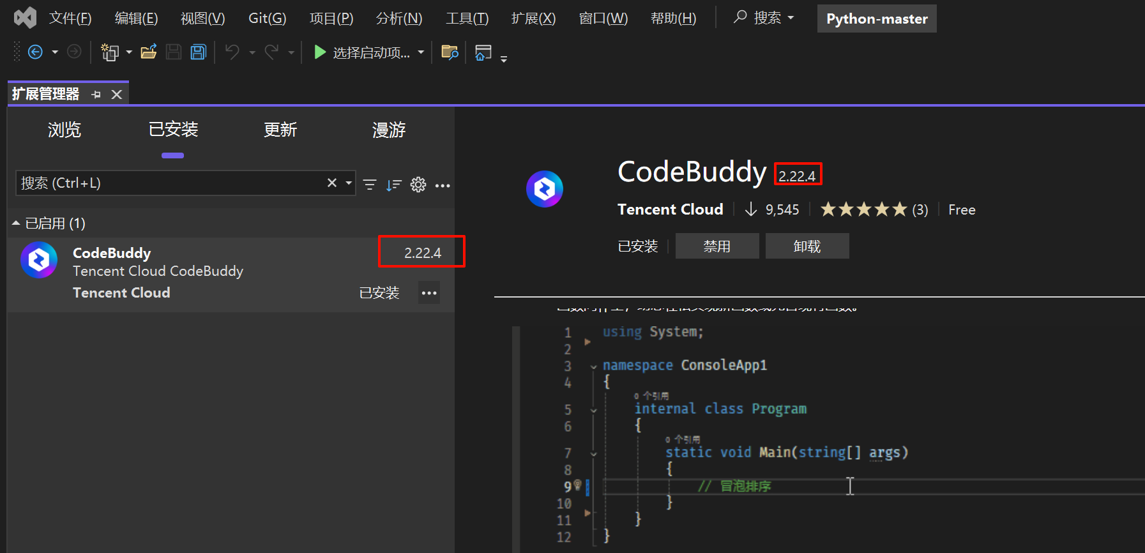
Task: Click the save all icon
Action: click(x=199, y=52)
